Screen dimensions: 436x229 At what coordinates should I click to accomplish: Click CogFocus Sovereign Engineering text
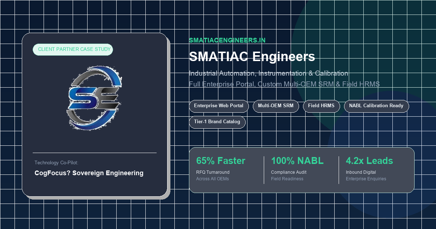[x=89, y=173]
